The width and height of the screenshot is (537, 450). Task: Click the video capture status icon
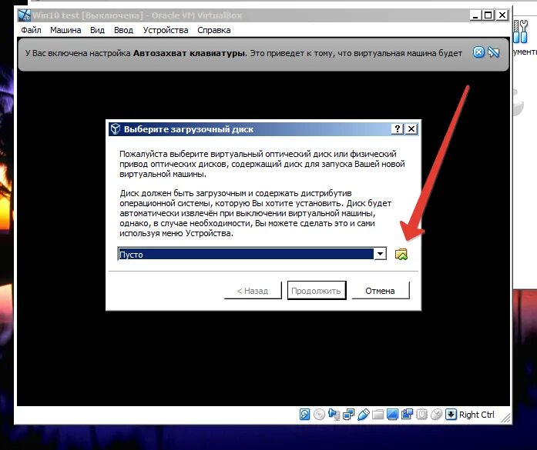pyautogui.click(x=408, y=415)
